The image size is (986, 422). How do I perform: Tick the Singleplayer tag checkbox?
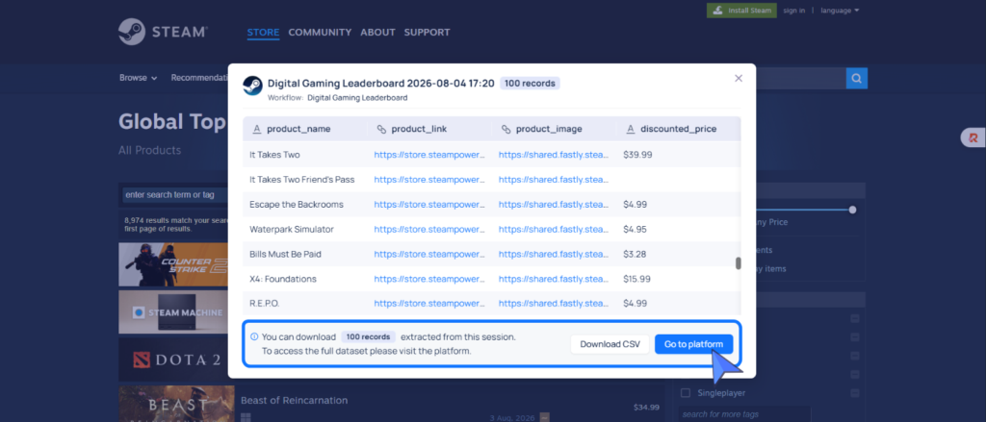click(686, 393)
